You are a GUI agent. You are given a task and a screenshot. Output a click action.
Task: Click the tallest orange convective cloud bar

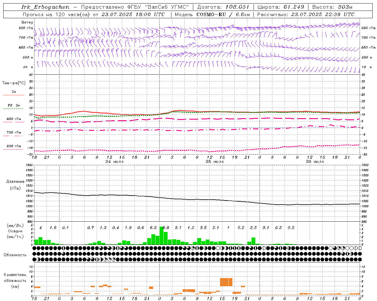pos(226,282)
